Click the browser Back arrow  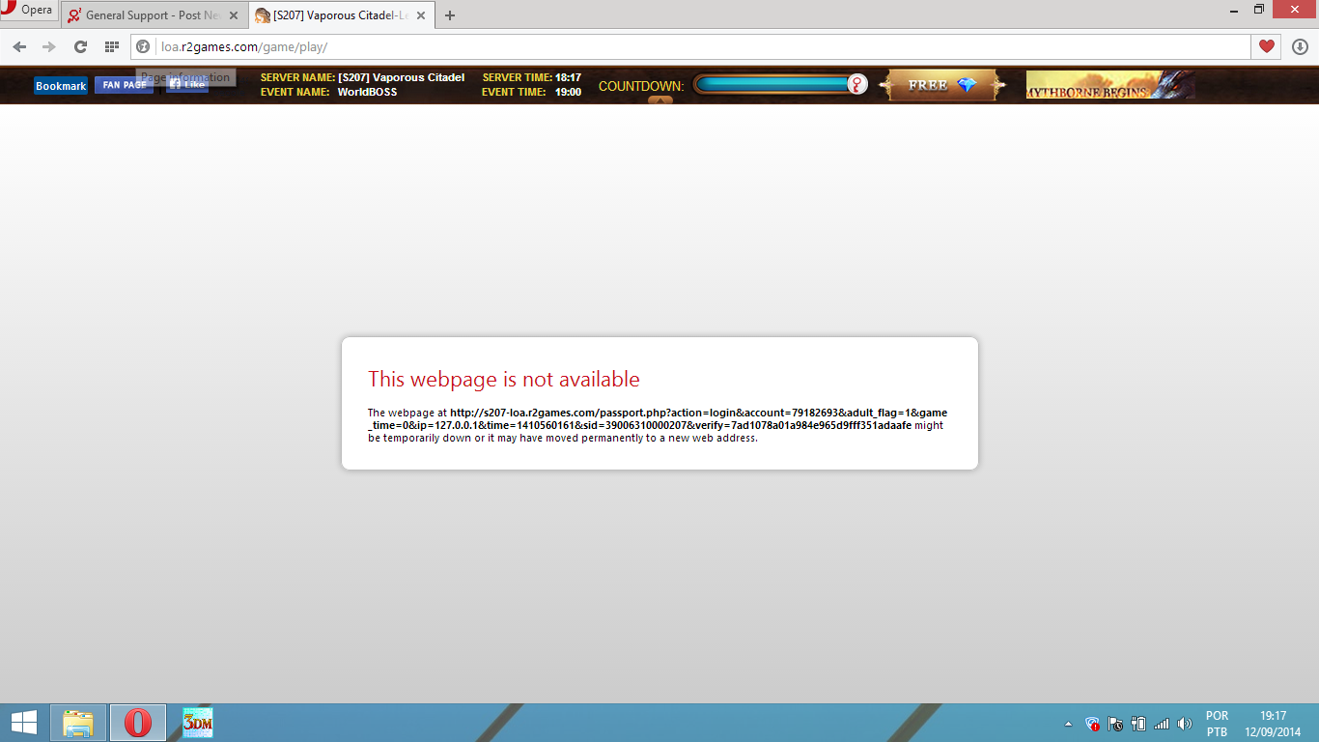(x=19, y=46)
